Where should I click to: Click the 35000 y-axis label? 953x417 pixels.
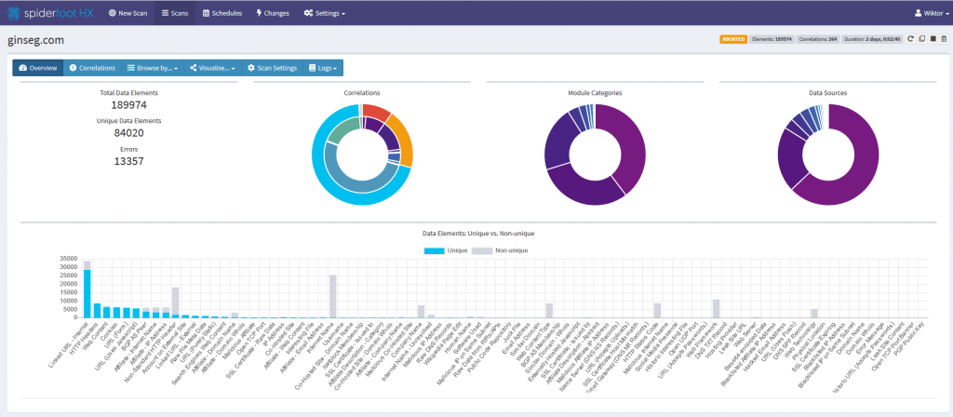tap(69, 259)
